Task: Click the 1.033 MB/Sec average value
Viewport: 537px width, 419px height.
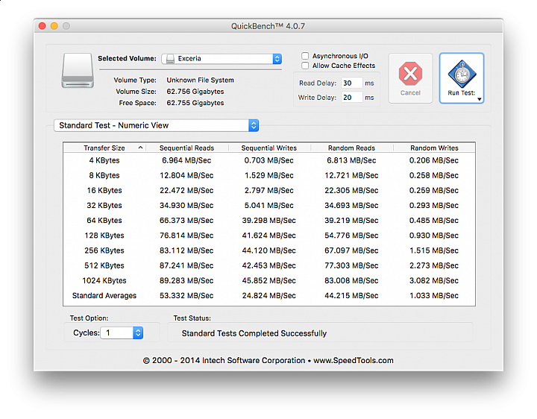Action: (x=434, y=296)
